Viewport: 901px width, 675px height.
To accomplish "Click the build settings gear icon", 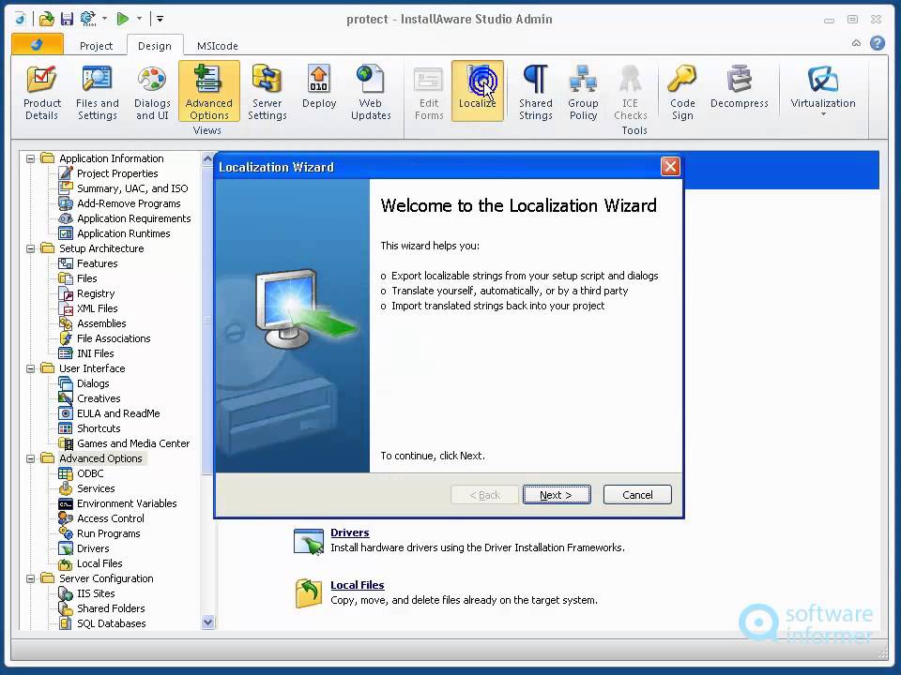I will tap(88, 19).
